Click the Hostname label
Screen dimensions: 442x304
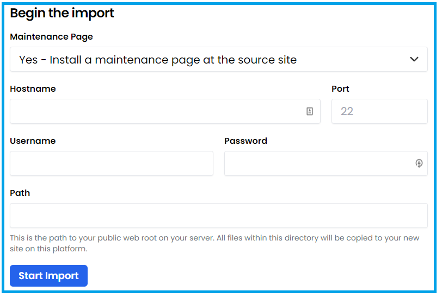tap(33, 89)
